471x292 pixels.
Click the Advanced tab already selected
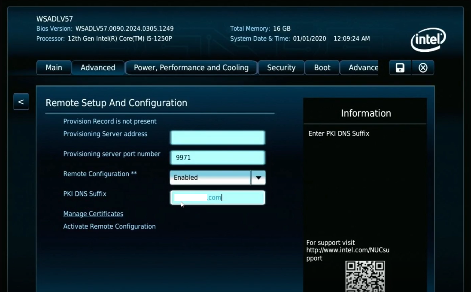(98, 68)
